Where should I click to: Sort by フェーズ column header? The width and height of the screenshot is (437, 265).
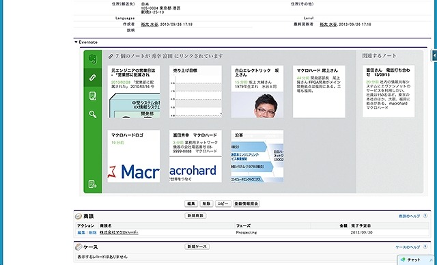(243, 225)
